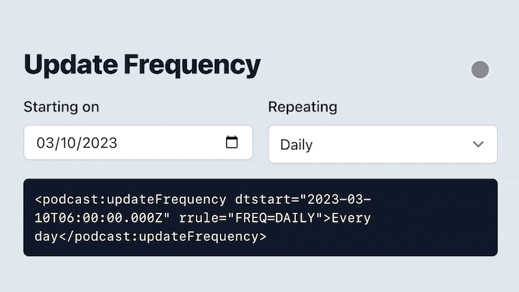This screenshot has height=292, width=519.
Task: Select the year '2023' in the date
Action: point(100,143)
